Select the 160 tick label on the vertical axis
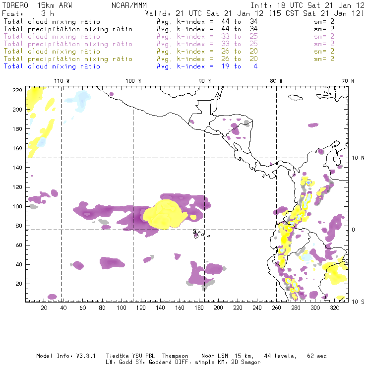 (17, 148)
